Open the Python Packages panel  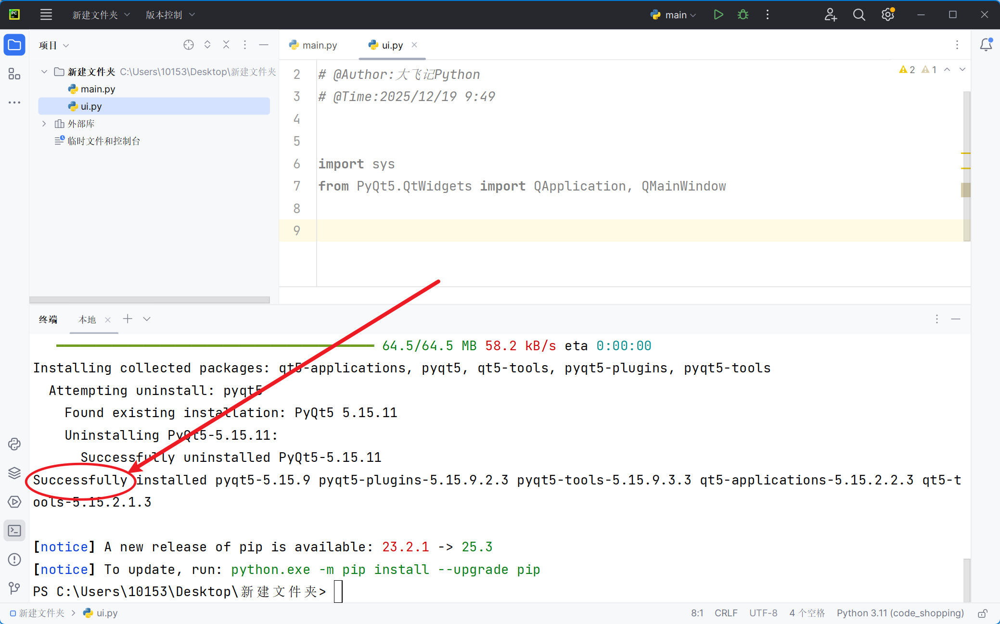click(x=14, y=473)
